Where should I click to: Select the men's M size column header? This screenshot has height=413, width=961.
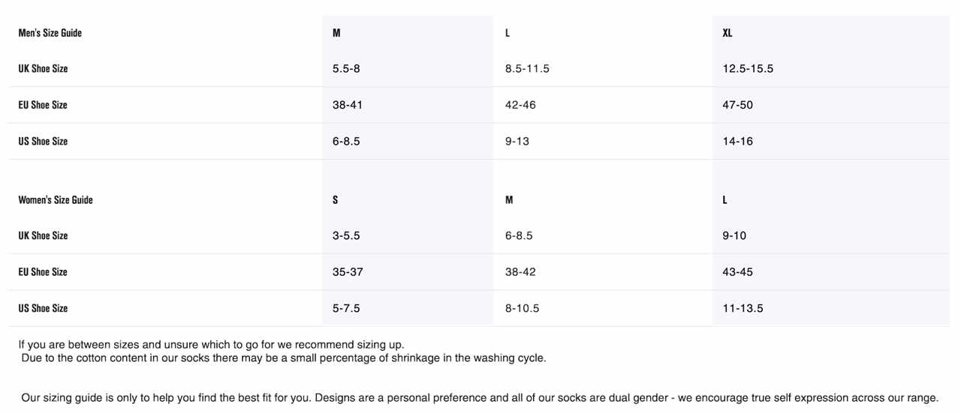click(x=336, y=33)
